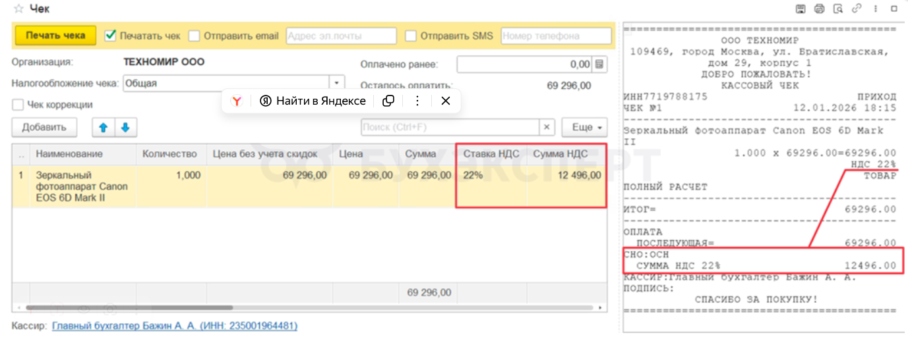Click the printer icon in window header

tap(819, 9)
